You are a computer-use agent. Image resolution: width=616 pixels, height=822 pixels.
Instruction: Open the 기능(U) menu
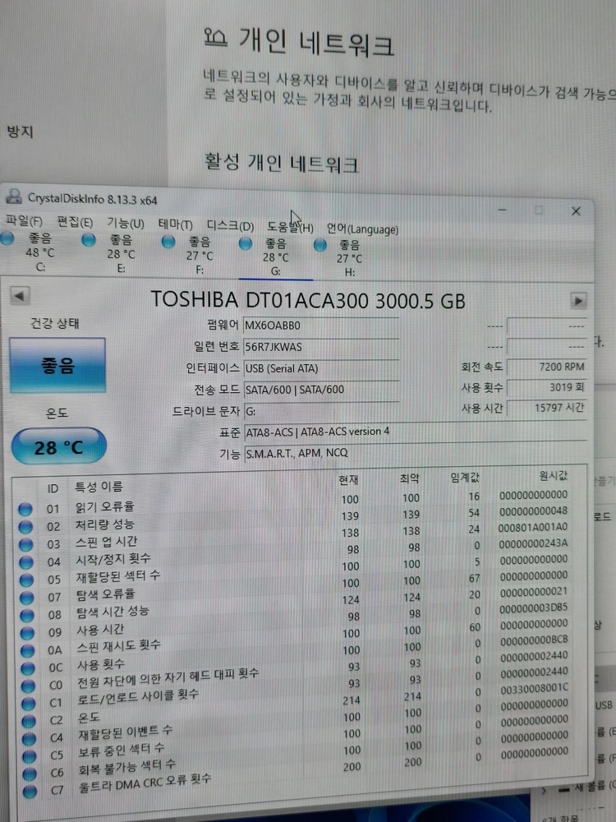pos(126,224)
